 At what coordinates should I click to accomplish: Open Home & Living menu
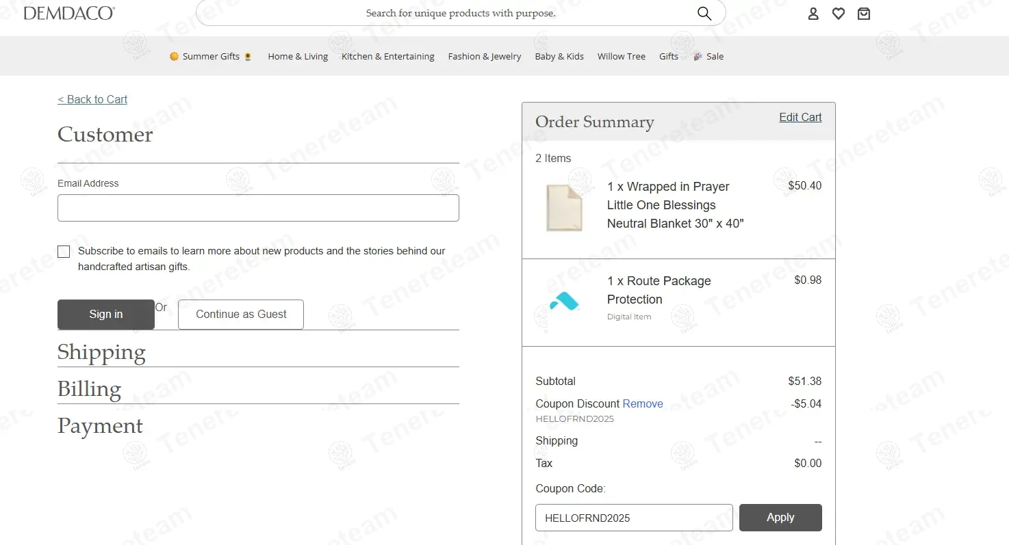(298, 57)
